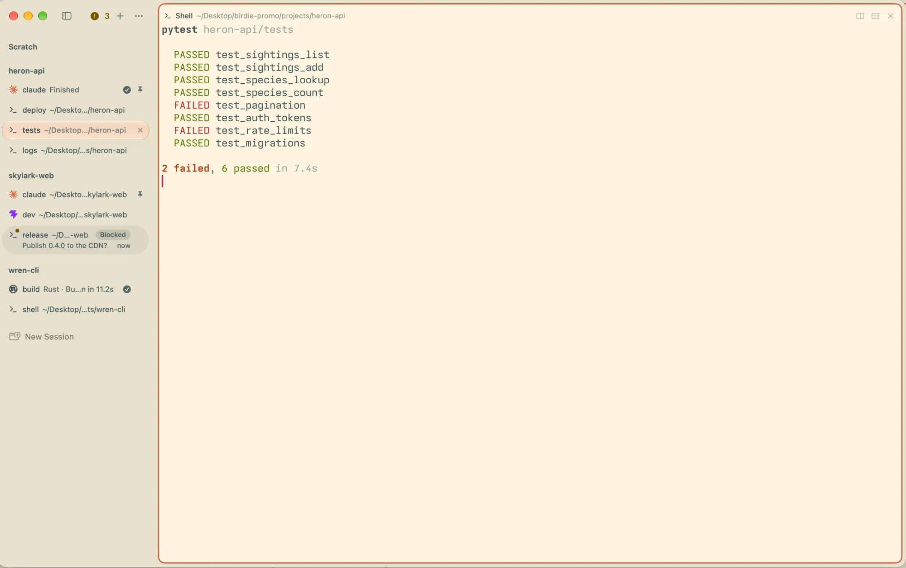Click the PASSED test_migrations line
This screenshot has height=568, width=906.
pos(239,143)
